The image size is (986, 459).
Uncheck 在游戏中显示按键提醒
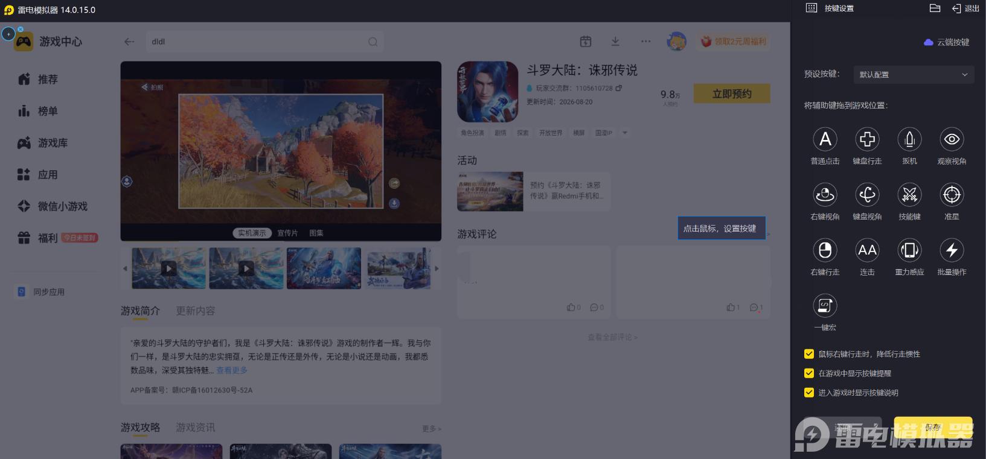(x=809, y=373)
